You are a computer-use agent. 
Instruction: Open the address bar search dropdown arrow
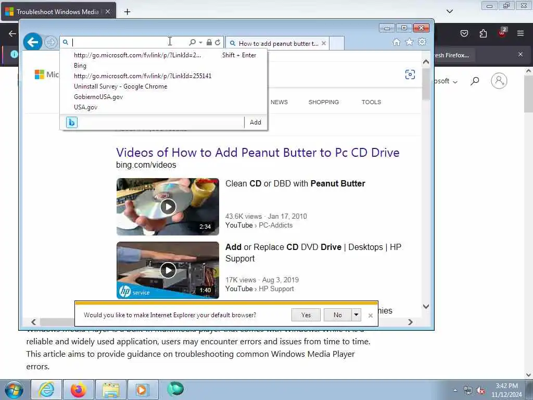(x=200, y=43)
